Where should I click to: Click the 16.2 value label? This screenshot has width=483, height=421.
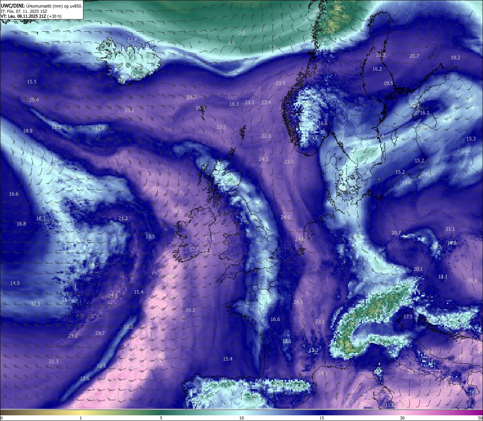(x=377, y=69)
